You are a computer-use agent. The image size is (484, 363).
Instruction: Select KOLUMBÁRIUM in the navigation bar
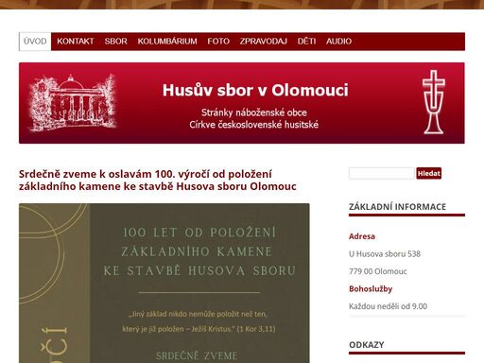pos(167,42)
